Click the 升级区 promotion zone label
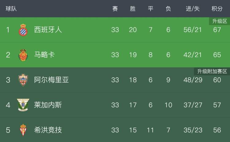230x142 pixels. tap(220, 21)
